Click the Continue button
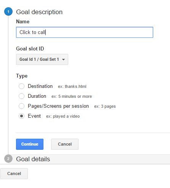The height and width of the screenshot is (188, 170). click(30, 144)
